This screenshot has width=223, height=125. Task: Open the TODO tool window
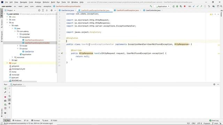point(54,120)
